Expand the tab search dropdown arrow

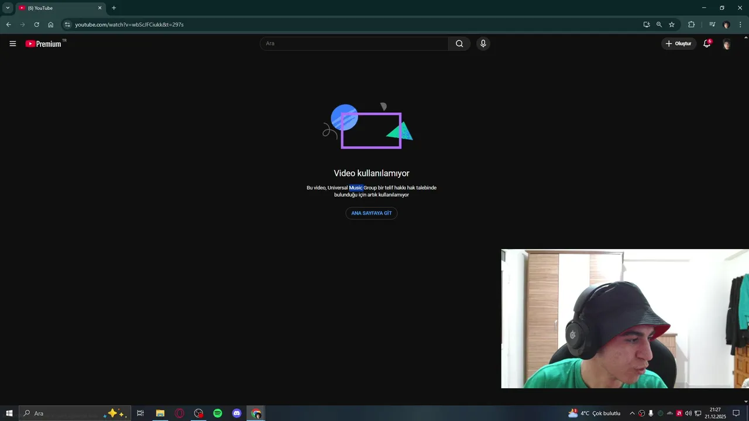(8, 8)
